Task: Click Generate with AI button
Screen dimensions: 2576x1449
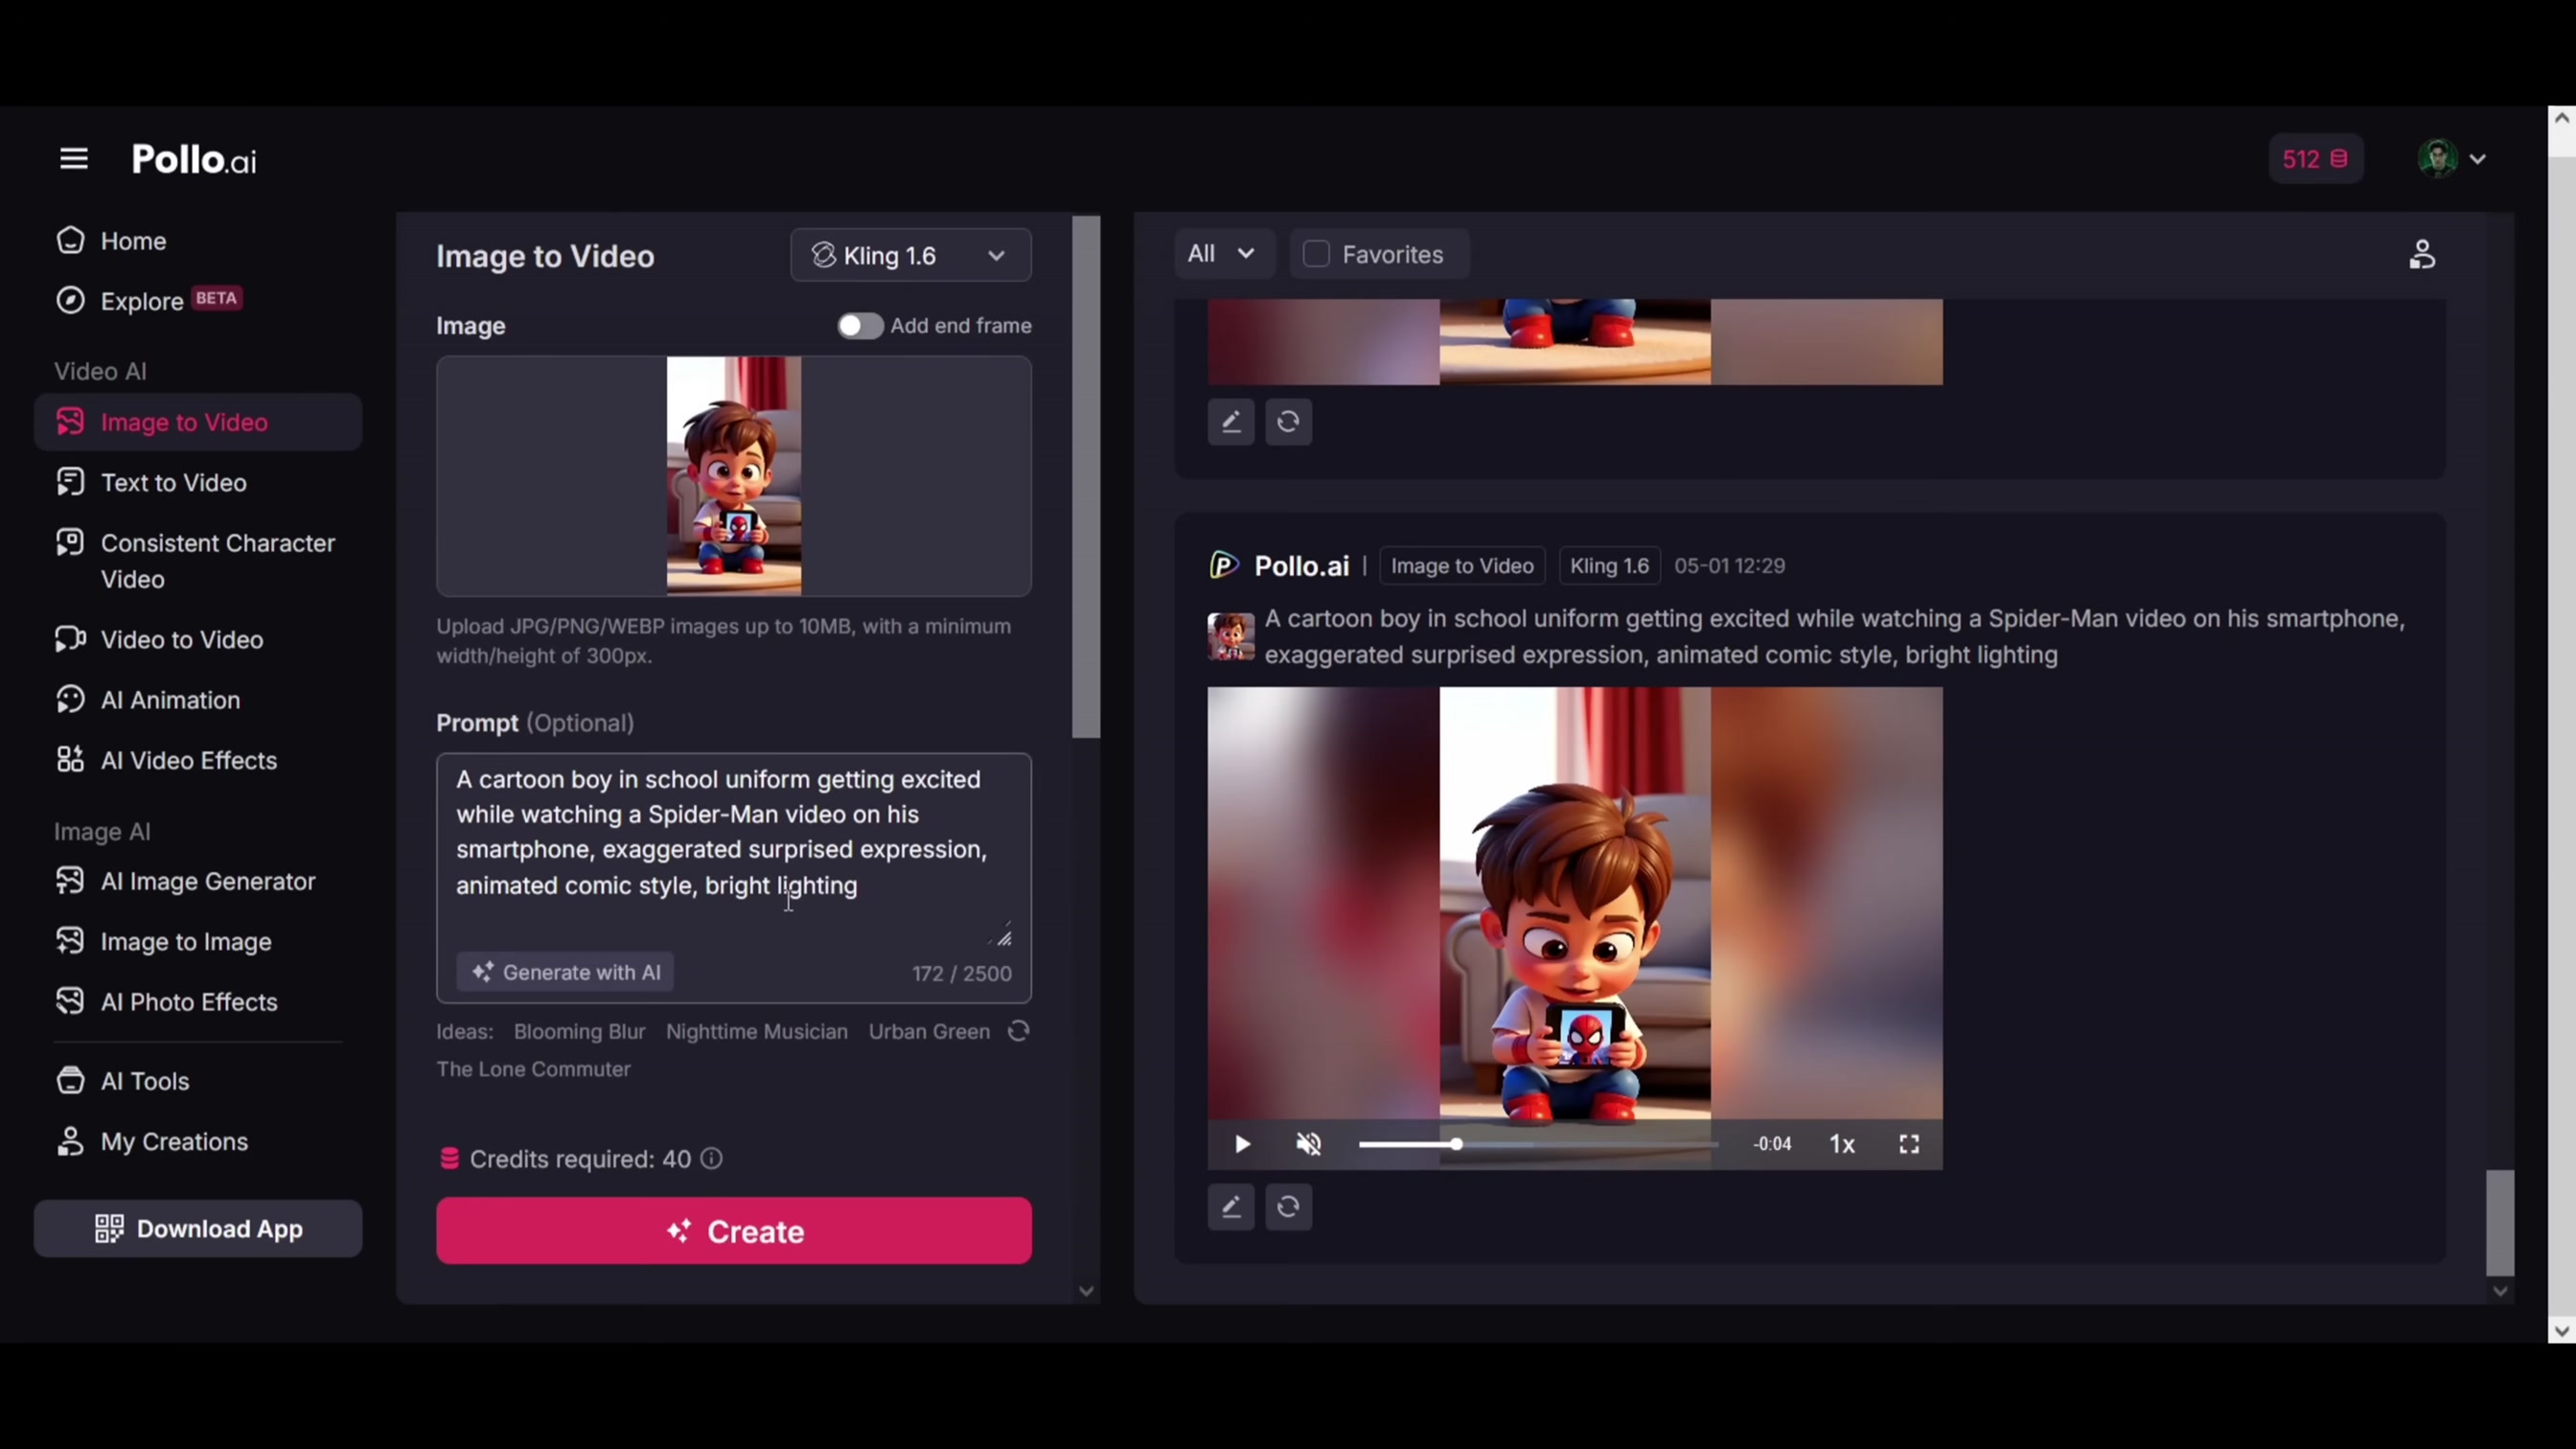Action: click(565, 972)
